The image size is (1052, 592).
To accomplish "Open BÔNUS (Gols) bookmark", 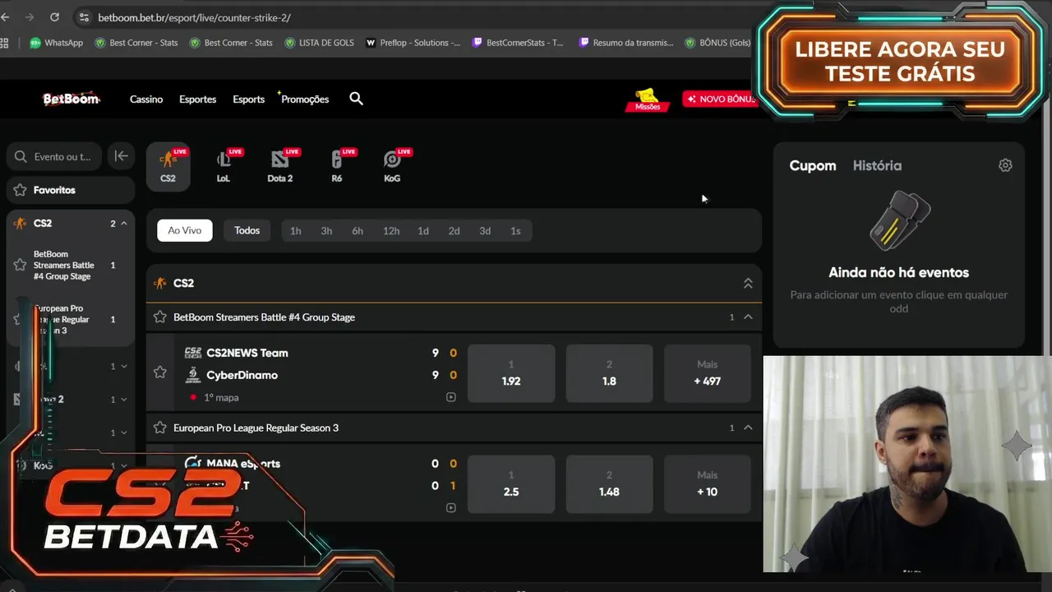I will [717, 43].
